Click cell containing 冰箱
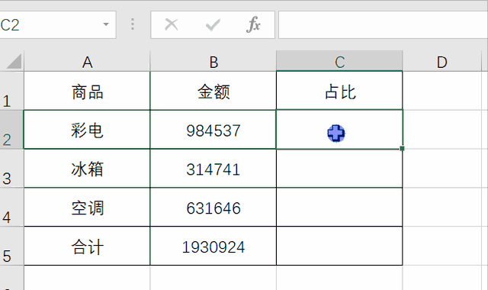 (x=87, y=169)
